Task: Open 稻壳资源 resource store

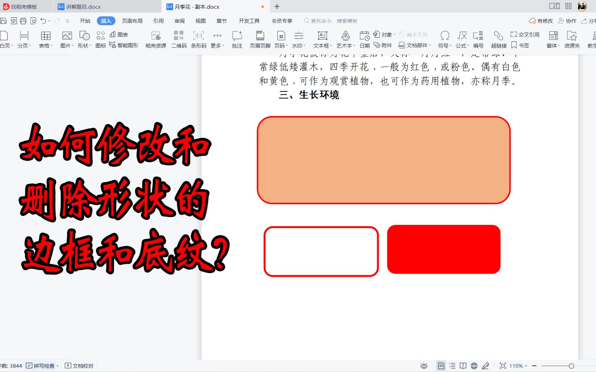Action: point(156,39)
